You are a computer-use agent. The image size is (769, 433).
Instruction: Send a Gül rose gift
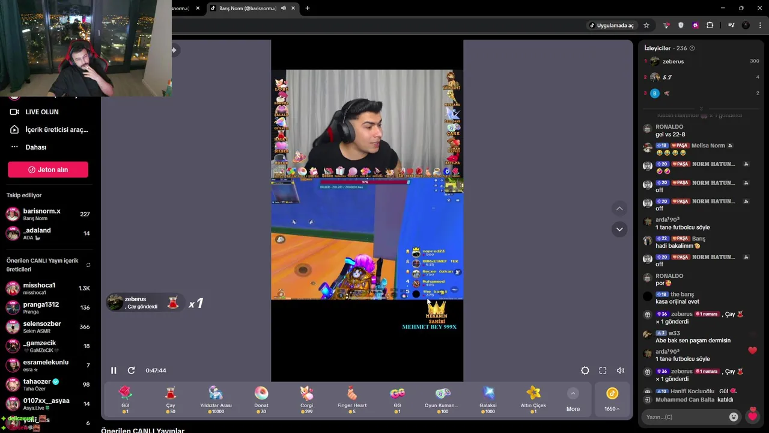point(125,399)
